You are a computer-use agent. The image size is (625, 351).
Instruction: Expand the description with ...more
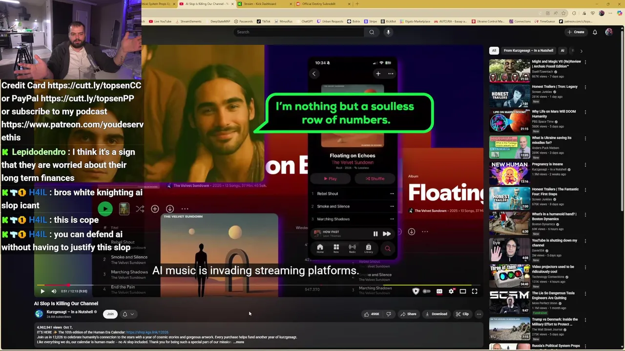(239, 342)
